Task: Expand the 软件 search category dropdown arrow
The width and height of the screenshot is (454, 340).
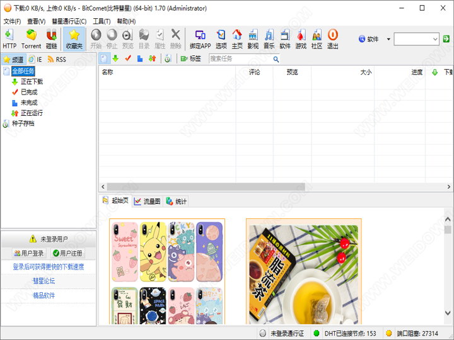Action: click(x=388, y=39)
